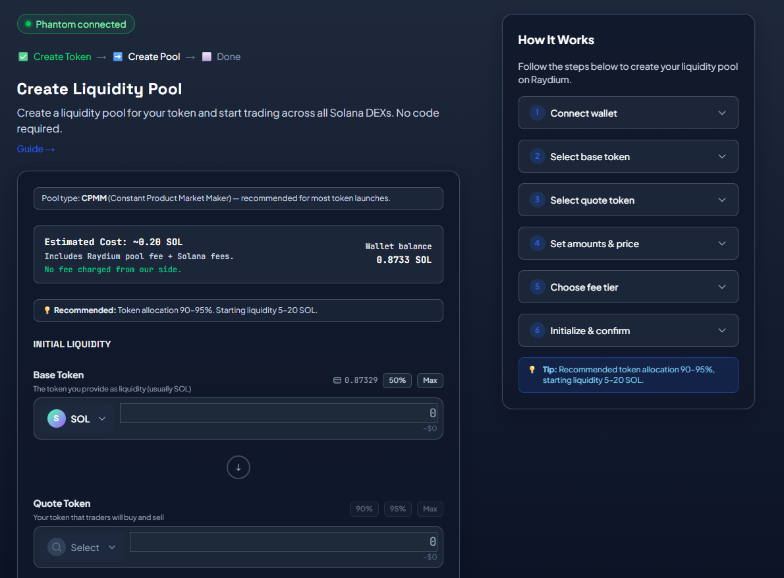Click the unfilled Done step square
784x578 pixels.
tap(207, 57)
